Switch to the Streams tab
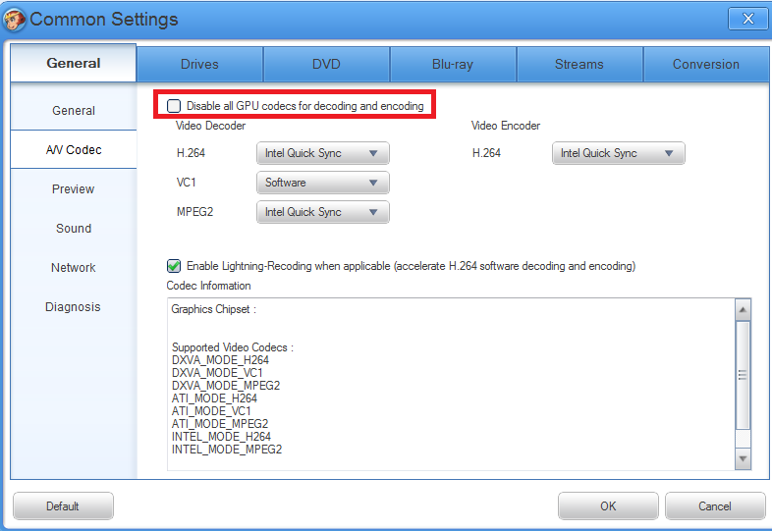772x531 pixels. coord(579,64)
